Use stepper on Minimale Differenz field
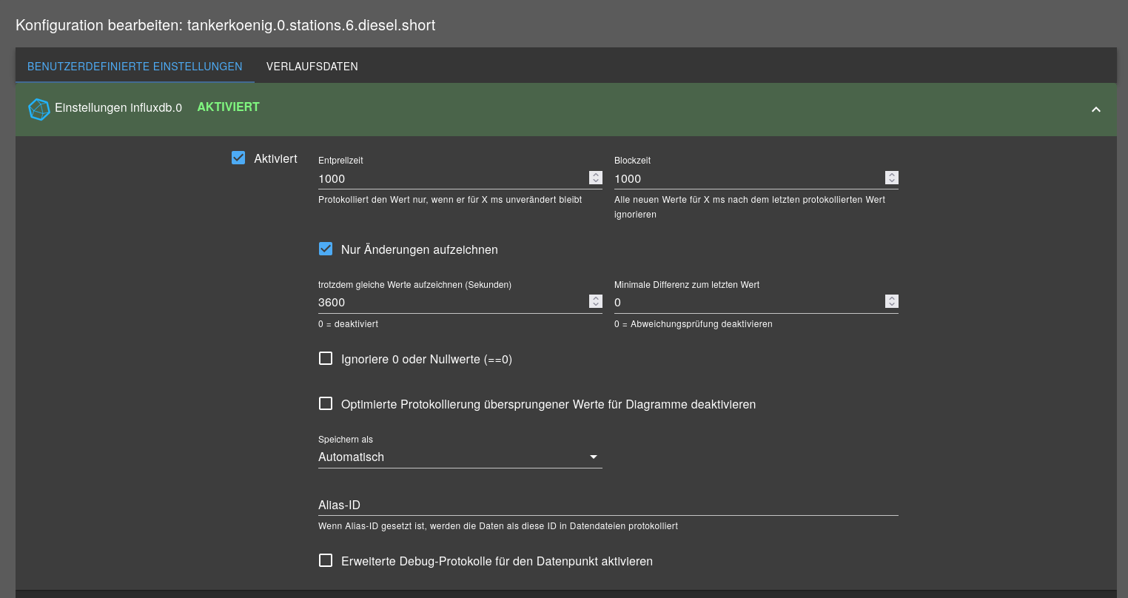The image size is (1128, 598). (892, 301)
